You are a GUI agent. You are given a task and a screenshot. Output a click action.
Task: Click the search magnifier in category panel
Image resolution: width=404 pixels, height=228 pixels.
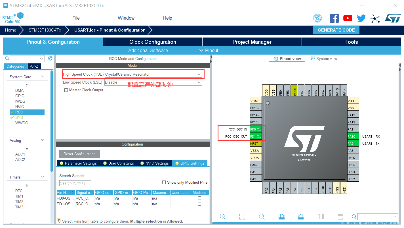click(7, 59)
